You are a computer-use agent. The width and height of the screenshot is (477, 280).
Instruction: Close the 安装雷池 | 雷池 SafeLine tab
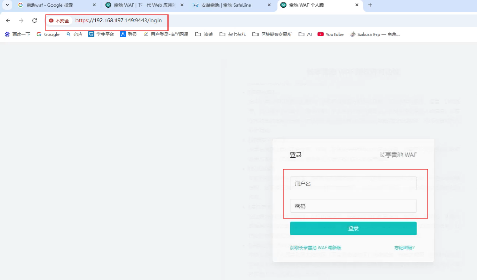269,5
